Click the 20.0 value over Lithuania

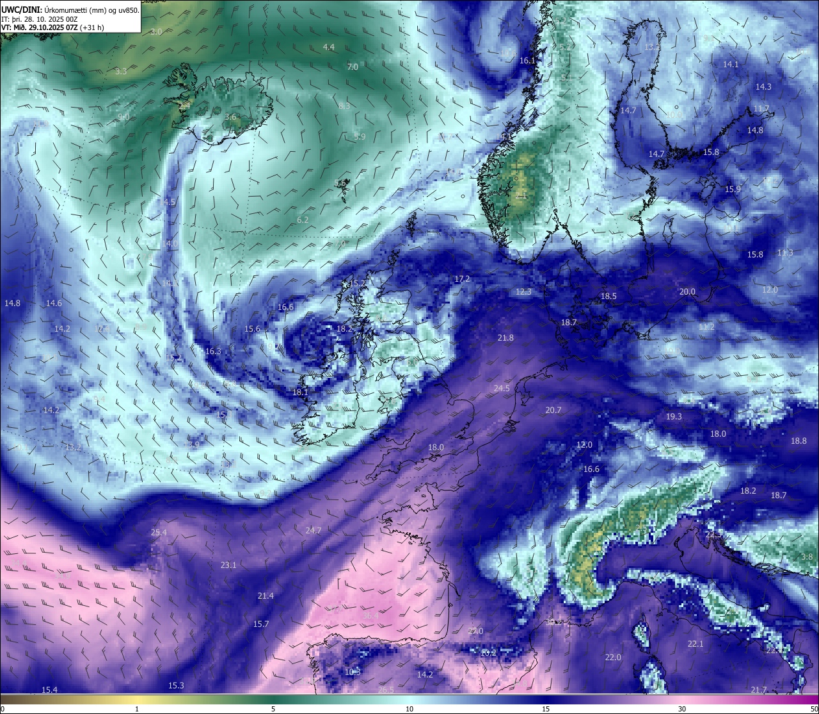tap(687, 292)
